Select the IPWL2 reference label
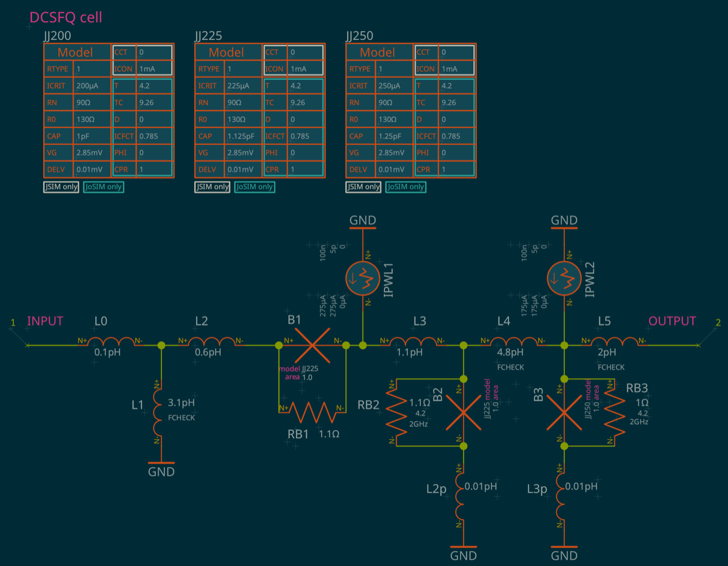 (590, 280)
